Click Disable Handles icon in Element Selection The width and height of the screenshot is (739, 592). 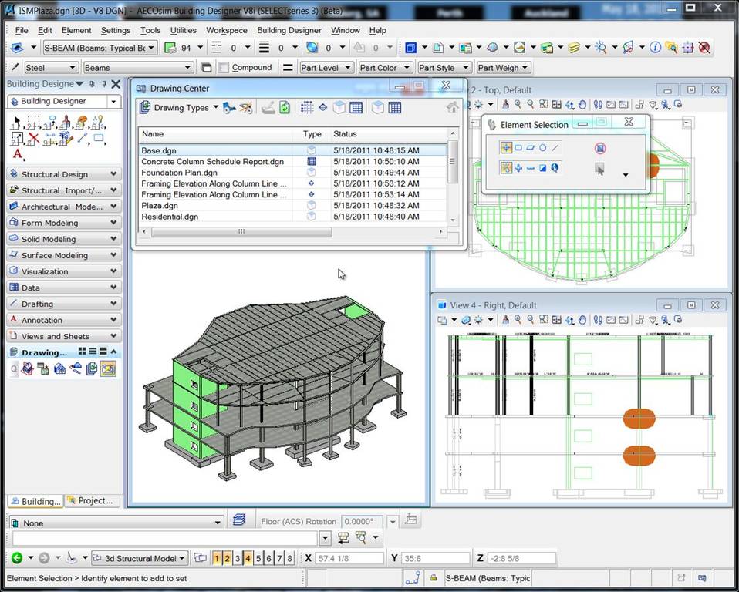pyautogui.click(x=599, y=148)
